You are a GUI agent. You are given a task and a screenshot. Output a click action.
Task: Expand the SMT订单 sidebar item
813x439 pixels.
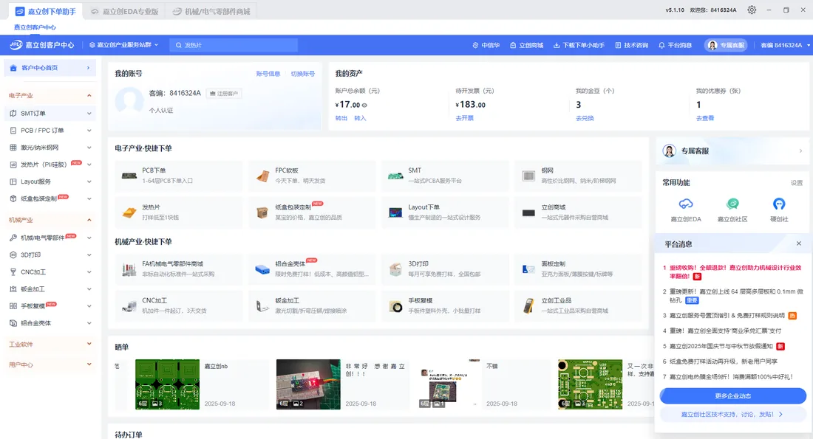[x=50, y=114]
